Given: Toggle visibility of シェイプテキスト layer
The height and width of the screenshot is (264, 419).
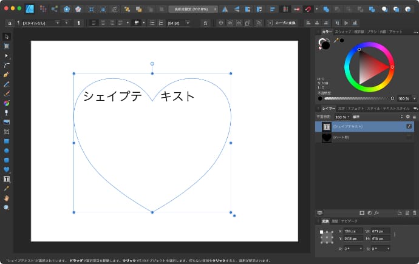Looking at the screenshot, I should [409, 126].
